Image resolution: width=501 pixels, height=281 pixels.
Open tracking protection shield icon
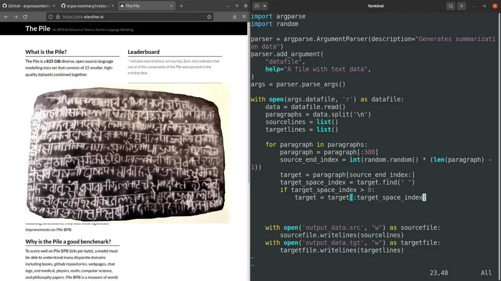[50, 17]
